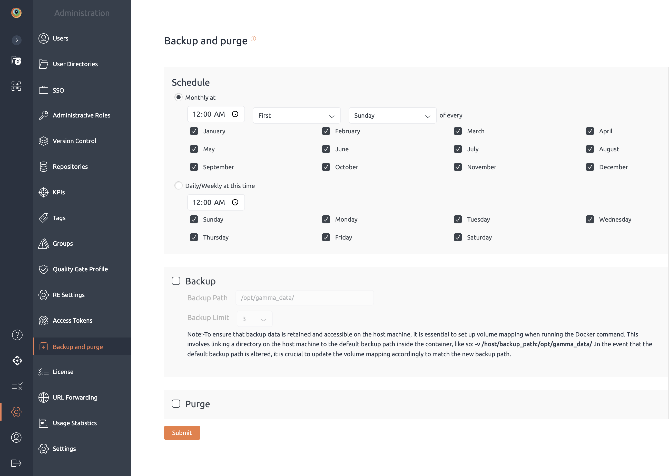Expand the sidebar with chevron button
Image resolution: width=669 pixels, height=476 pixels.
[17, 40]
